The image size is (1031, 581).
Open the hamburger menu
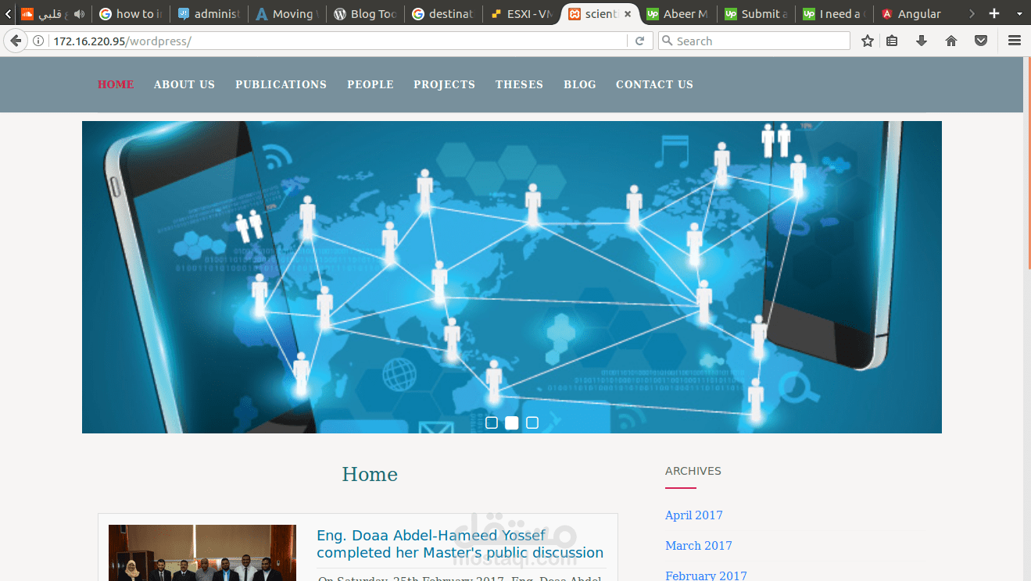1014,40
